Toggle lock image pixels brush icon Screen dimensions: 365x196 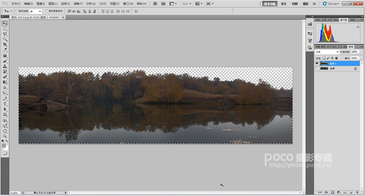point(328,58)
